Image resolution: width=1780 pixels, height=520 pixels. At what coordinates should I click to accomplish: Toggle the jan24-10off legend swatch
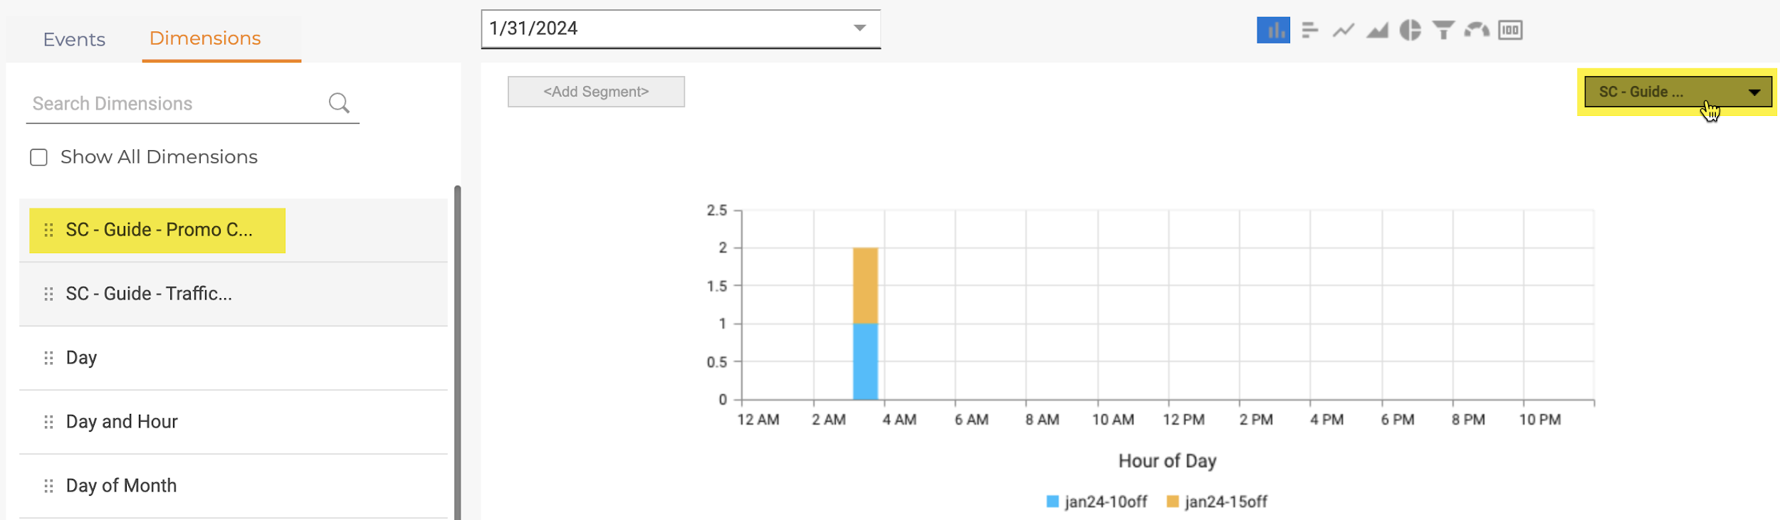click(x=1052, y=502)
